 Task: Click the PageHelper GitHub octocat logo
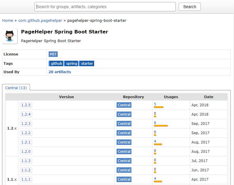coord(10,36)
